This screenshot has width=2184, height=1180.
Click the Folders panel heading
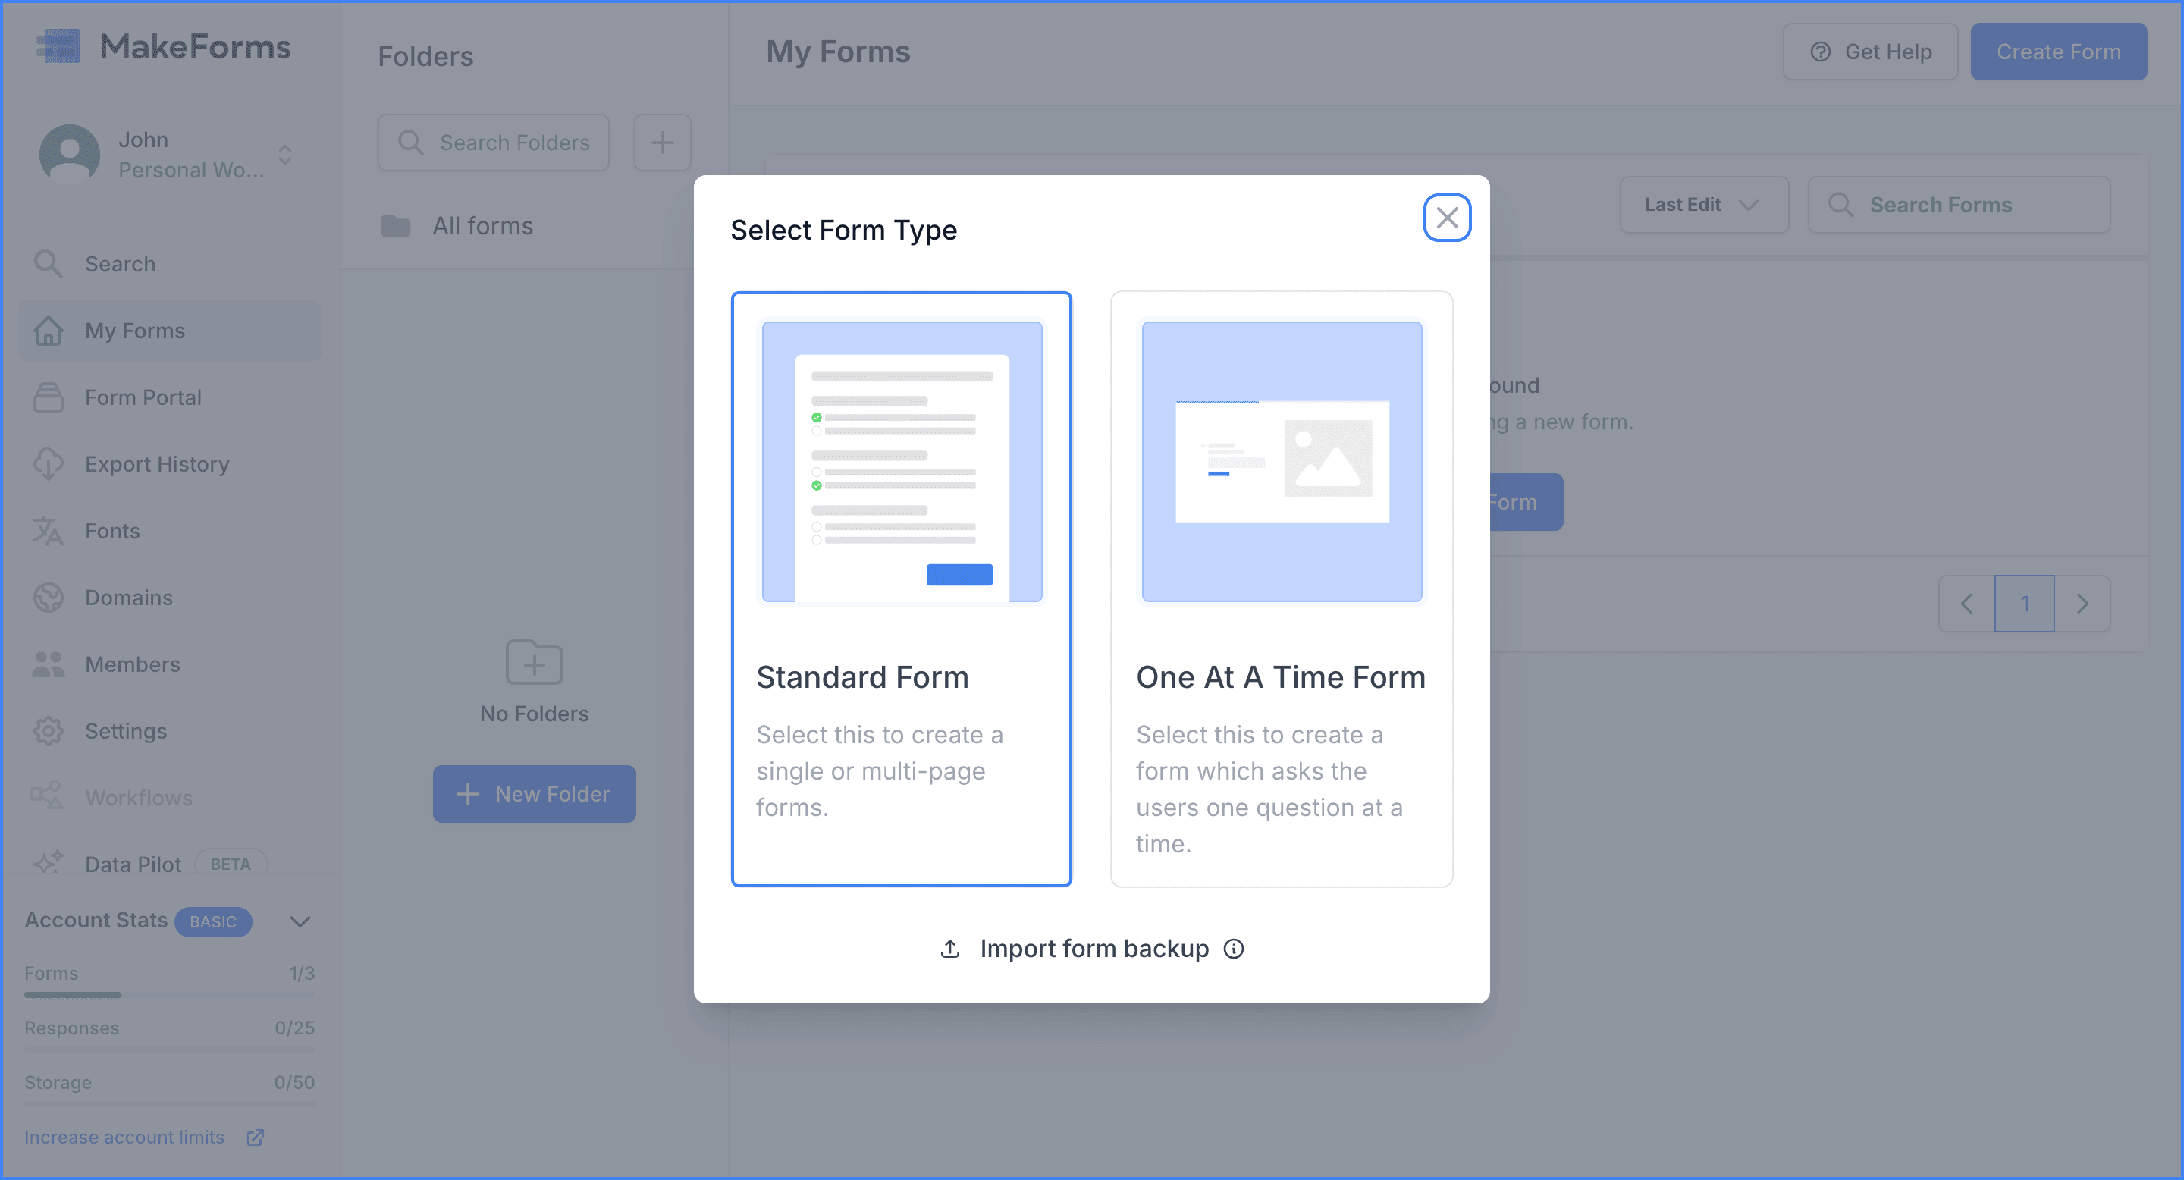pyautogui.click(x=425, y=57)
